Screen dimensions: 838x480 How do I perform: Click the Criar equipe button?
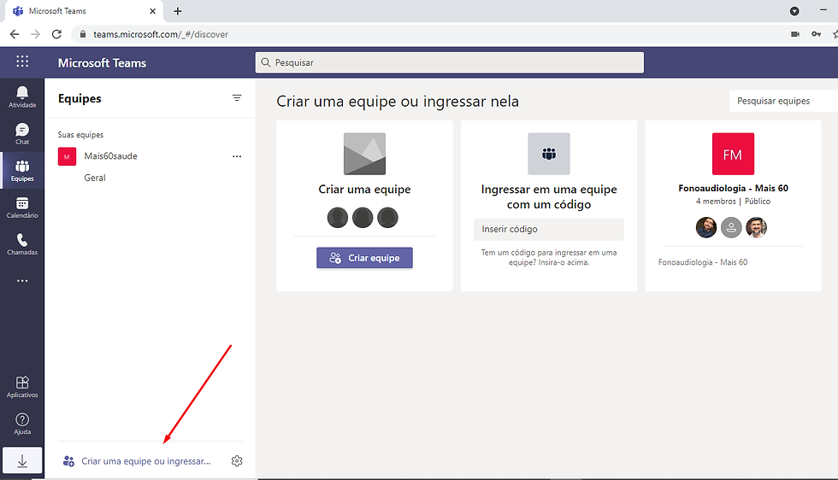[364, 258]
